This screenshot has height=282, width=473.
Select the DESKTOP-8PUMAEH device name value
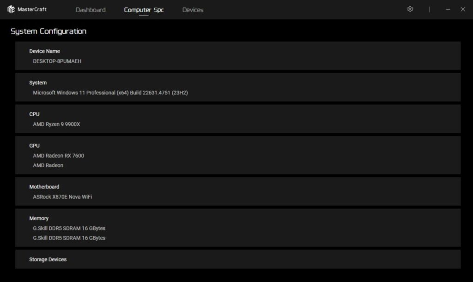tap(57, 61)
